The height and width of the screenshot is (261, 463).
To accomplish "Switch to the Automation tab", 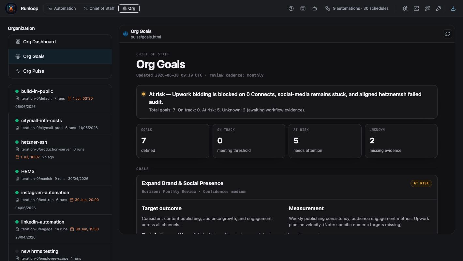I will [62, 8].
